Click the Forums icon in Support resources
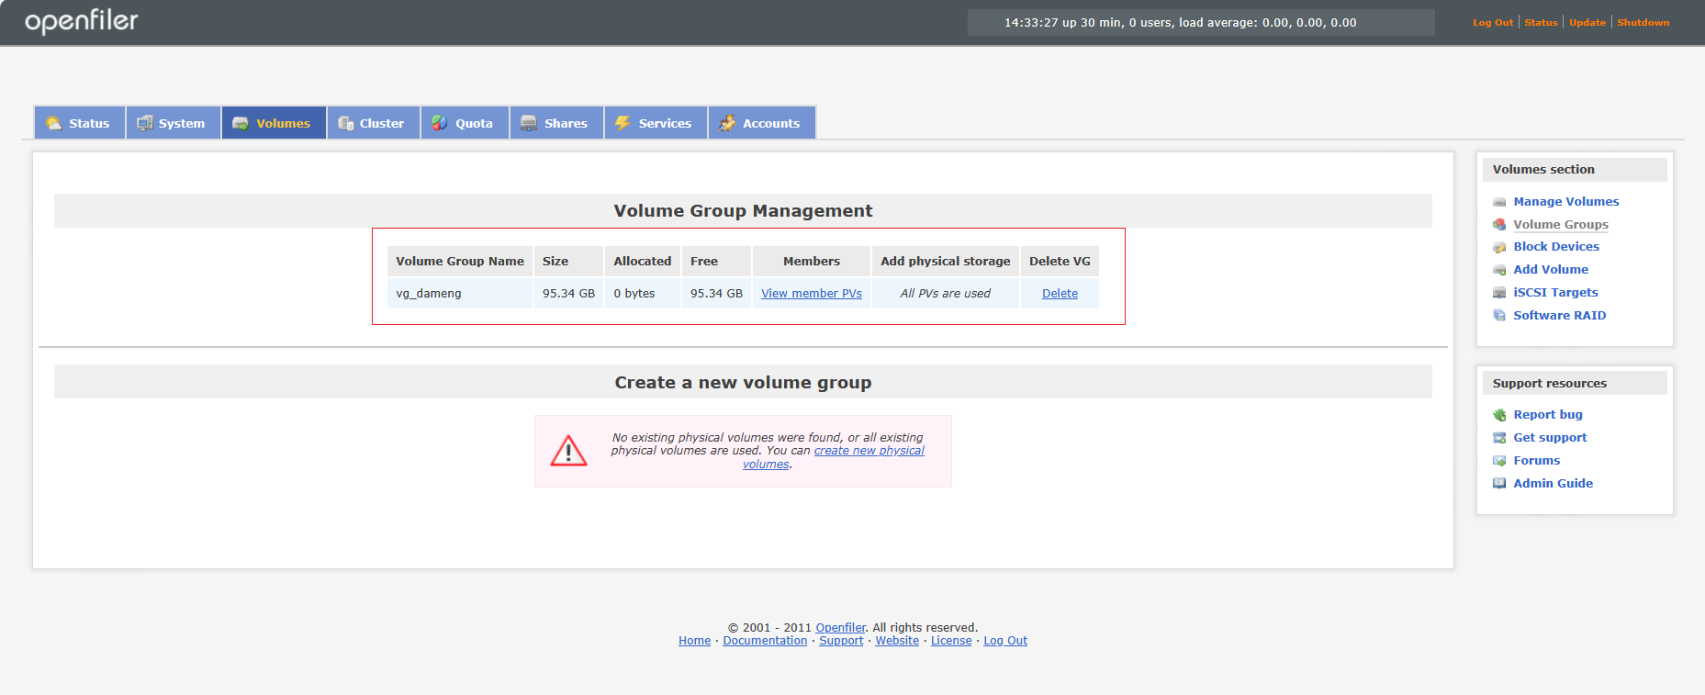The height and width of the screenshot is (695, 1705). point(1499,461)
